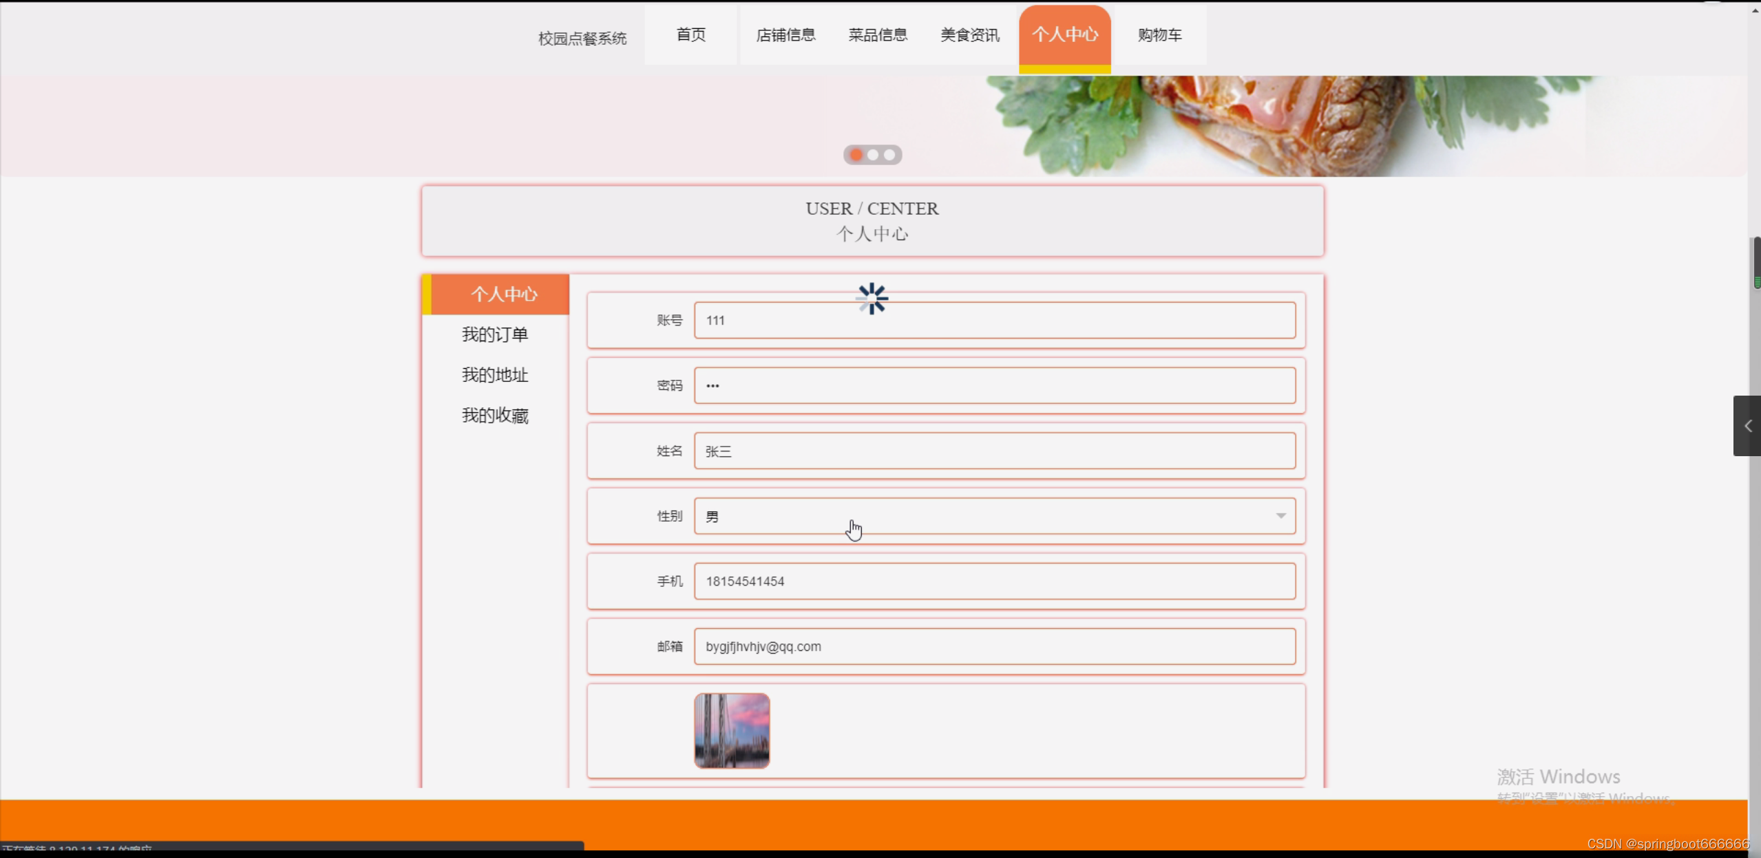Open 我的订单 in the sidebar
This screenshot has width=1761, height=858.
point(495,335)
